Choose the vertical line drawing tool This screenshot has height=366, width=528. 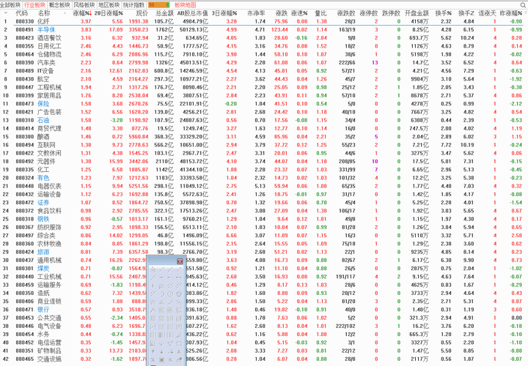153,285
